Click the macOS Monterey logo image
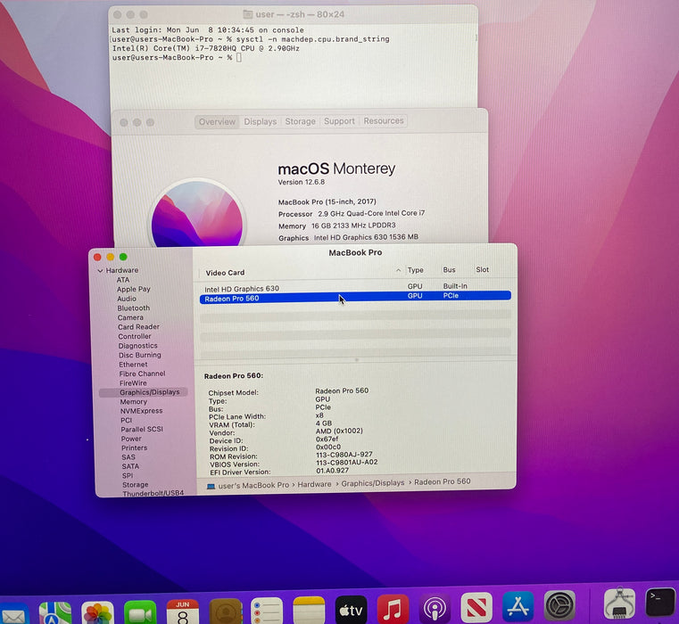 [x=197, y=214]
